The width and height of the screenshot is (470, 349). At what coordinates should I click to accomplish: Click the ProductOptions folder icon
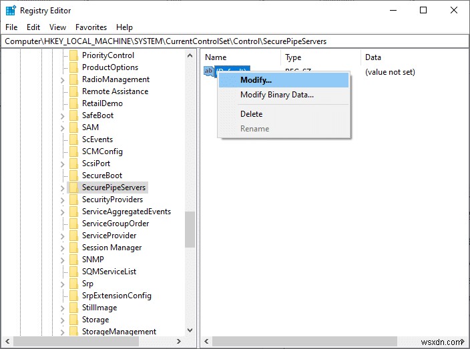pyautogui.click(x=73, y=67)
